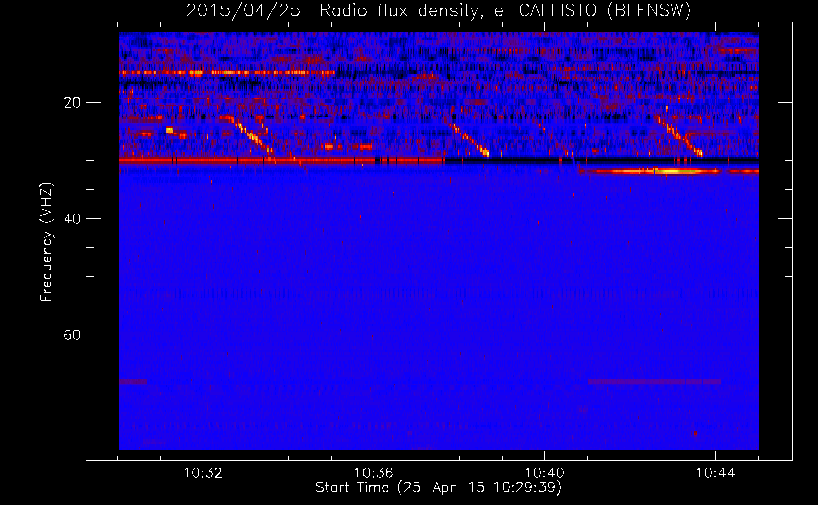Click the 40 MHz frequency tick label
Image resolution: width=818 pixels, height=505 pixels.
[x=72, y=219]
